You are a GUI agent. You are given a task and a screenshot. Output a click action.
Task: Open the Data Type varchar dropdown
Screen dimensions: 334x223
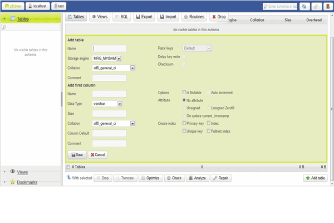108,104
